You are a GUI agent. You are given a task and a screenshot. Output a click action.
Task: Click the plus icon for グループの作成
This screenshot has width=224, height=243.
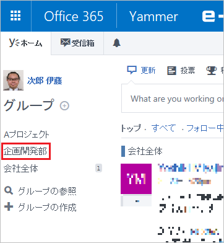pos(9,207)
